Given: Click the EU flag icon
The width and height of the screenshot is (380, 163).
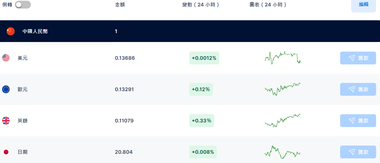Looking at the screenshot, I should click(x=6, y=89).
